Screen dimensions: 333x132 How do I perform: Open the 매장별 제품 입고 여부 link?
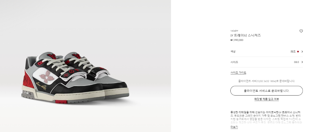[x=266, y=99]
